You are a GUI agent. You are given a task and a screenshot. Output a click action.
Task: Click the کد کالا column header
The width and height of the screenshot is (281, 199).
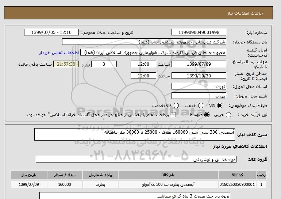pos(237,175)
